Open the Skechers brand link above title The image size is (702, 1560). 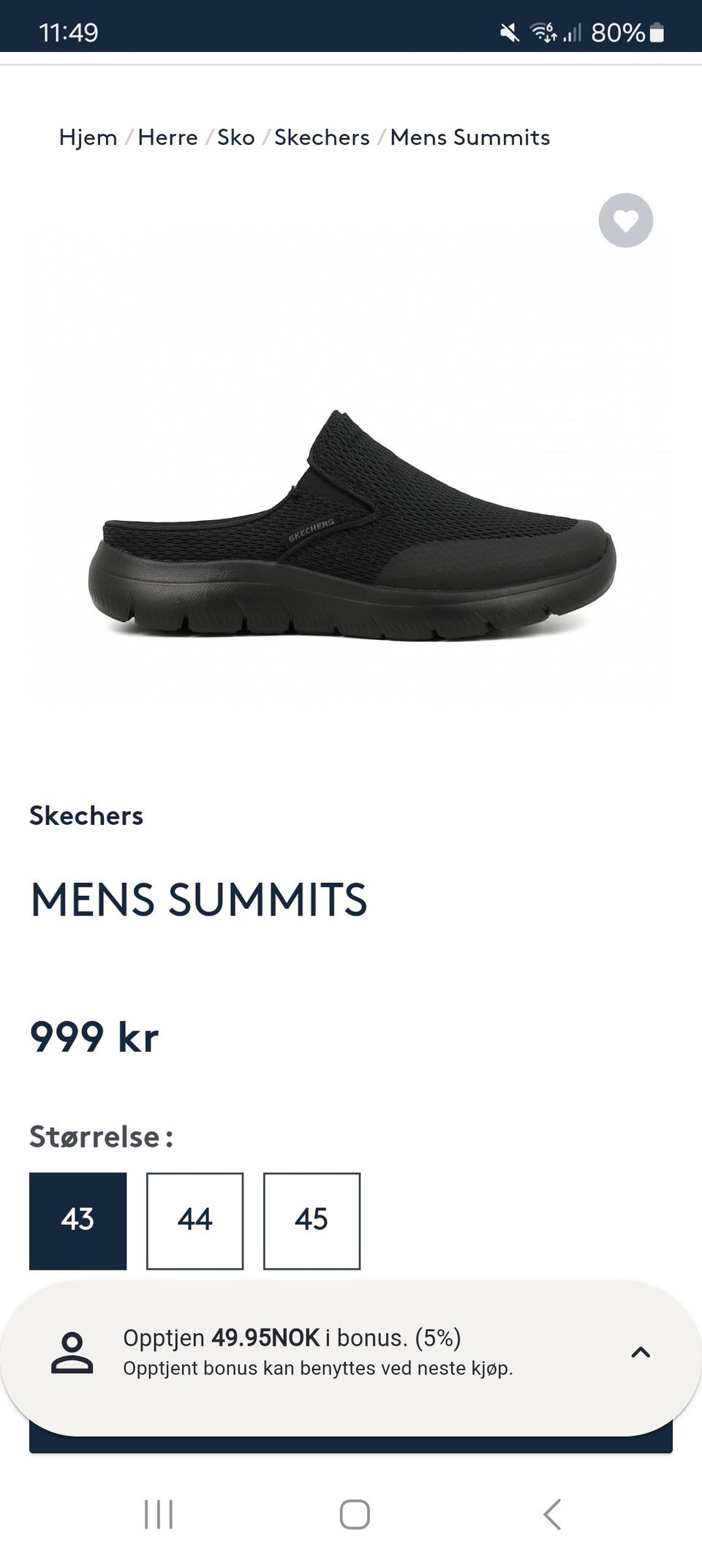click(86, 815)
